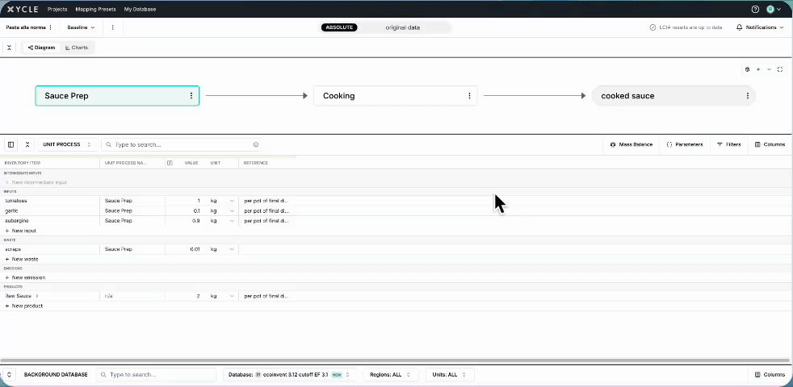Select the aubergine inventory row
Image resolution: width=793 pixels, height=387 pixels.
click(x=396, y=221)
